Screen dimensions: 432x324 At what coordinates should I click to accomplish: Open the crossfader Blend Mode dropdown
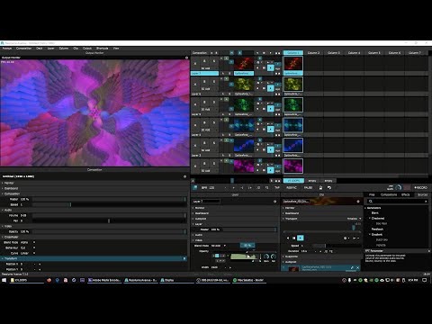(28, 242)
